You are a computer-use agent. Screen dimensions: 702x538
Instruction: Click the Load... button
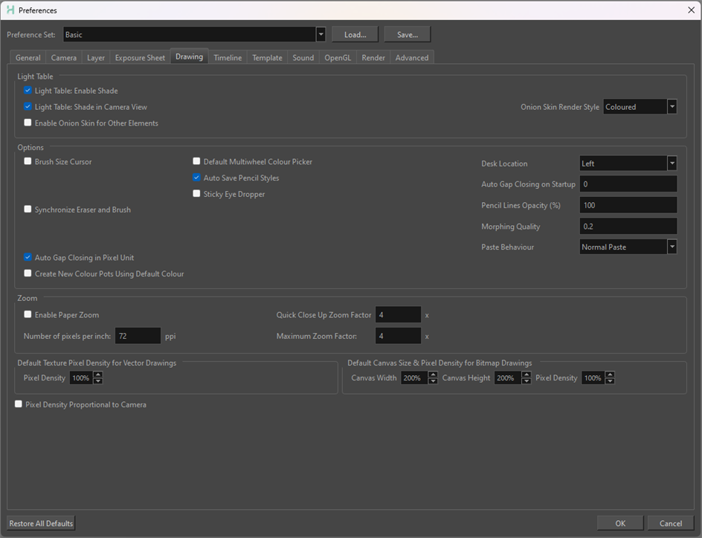click(355, 34)
